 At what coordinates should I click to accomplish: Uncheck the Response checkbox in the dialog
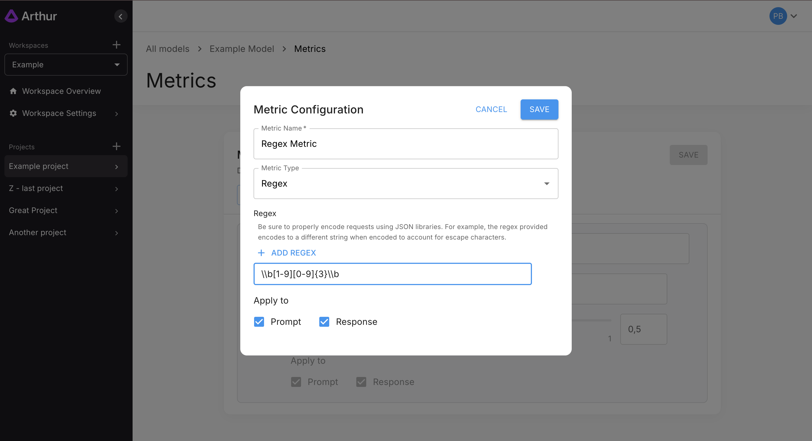click(x=324, y=322)
